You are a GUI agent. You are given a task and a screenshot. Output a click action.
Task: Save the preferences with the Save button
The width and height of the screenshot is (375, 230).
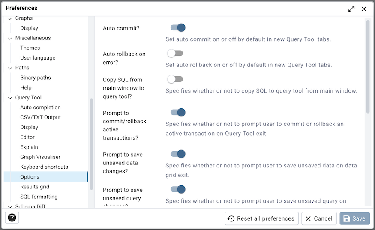click(x=355, y=218)
